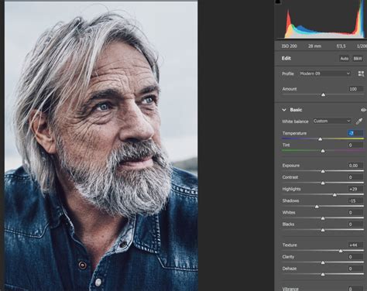
Task: Click the Blacks value field
Action: pos(355,224)
